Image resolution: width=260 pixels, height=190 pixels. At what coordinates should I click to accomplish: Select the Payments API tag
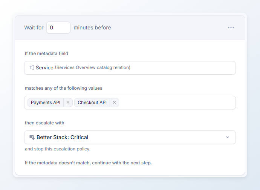coord(45,103)
